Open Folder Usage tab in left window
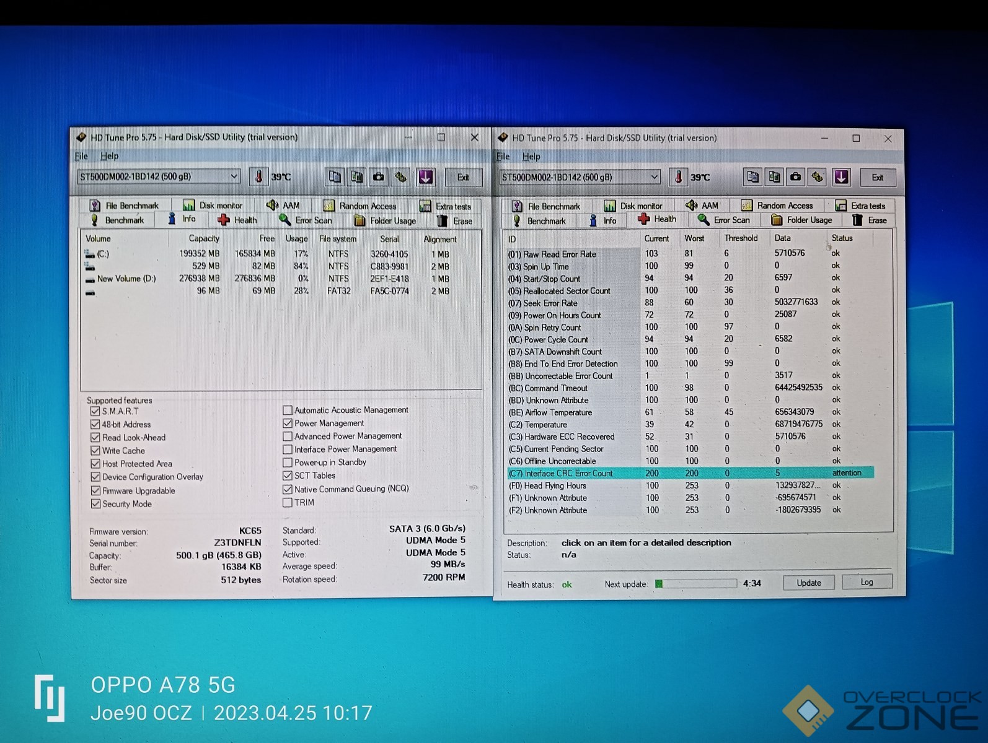 pyautogui.click(x=385, y=221)
